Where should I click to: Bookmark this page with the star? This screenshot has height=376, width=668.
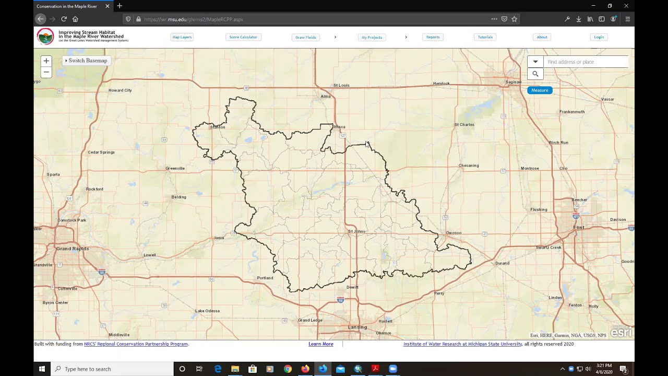(x=514, y=19)
